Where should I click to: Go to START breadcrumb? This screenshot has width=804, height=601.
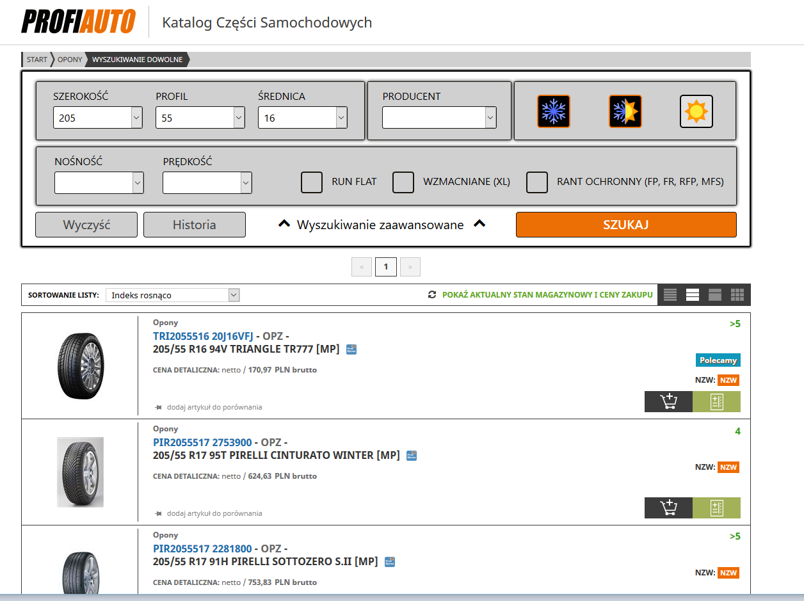(36, 60)
